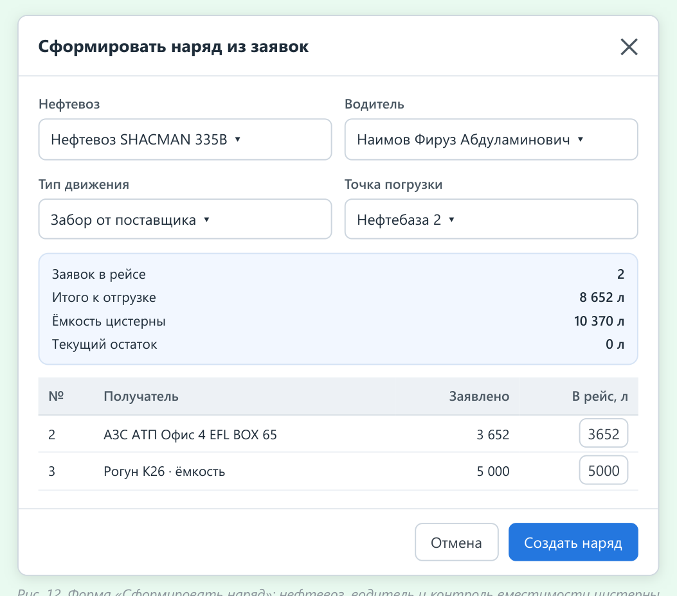Screen dimensions: 677x596
Task: Click the Тип движения field label
Action: click(x=84, y=184)
